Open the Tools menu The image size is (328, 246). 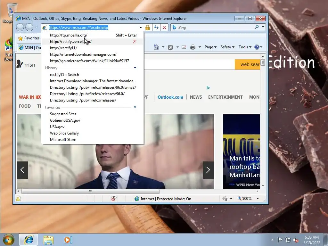245,47
